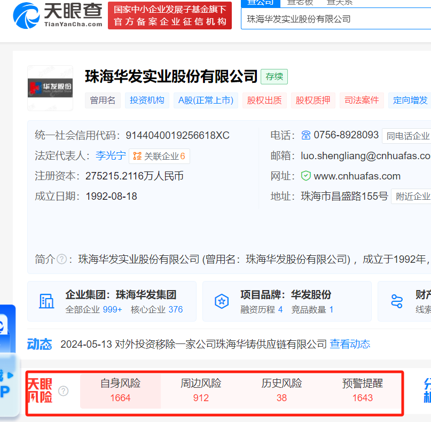Click the 附近企业 button
Screen dimensions: 431x422
[x=412, y=196]
